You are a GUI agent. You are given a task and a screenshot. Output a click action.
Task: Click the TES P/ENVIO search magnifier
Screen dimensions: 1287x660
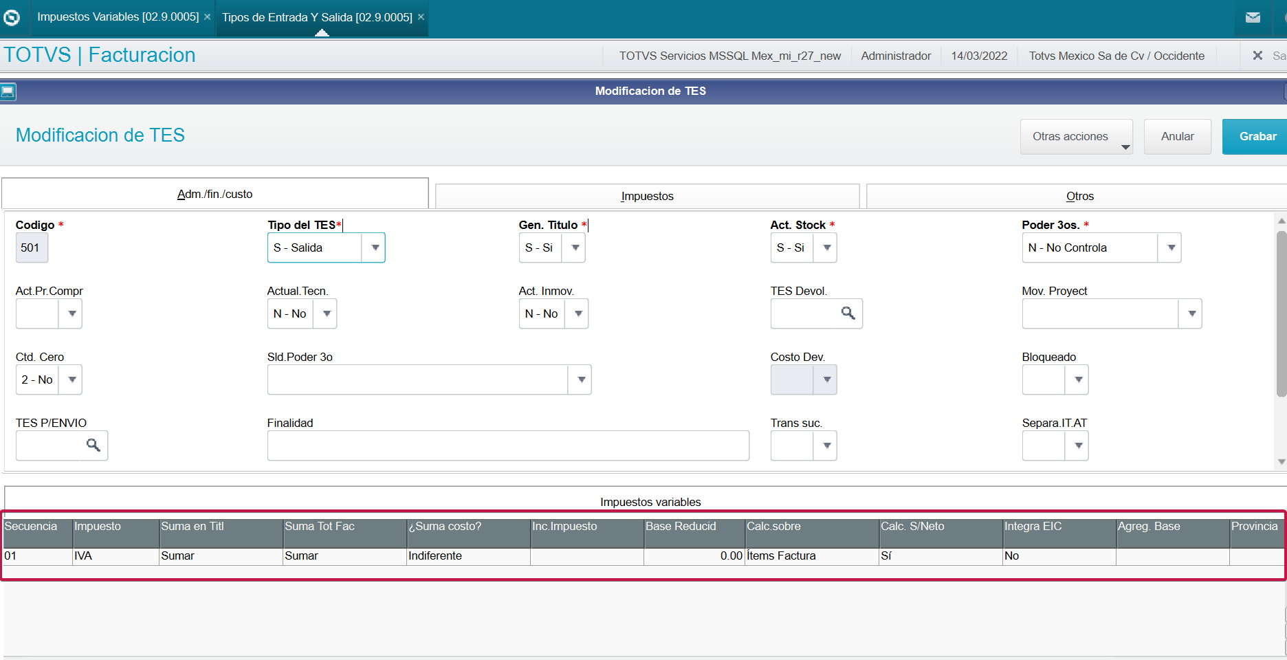pyautogui.click(x=93, y=445)
